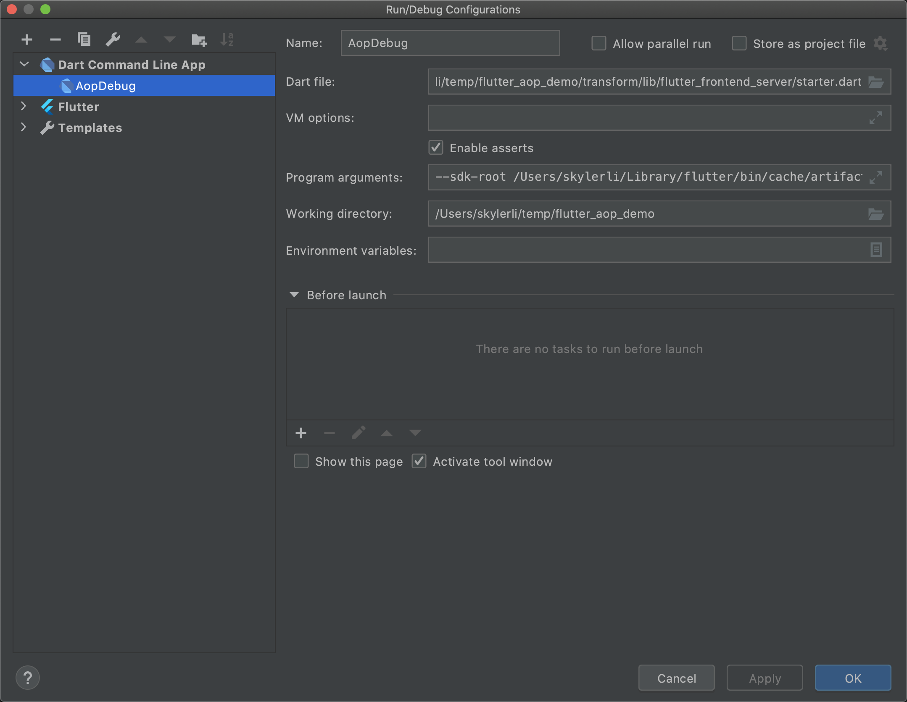
Task: Select the AopDebug configuration
Action: pyautogui.click(x=105, y=85)
